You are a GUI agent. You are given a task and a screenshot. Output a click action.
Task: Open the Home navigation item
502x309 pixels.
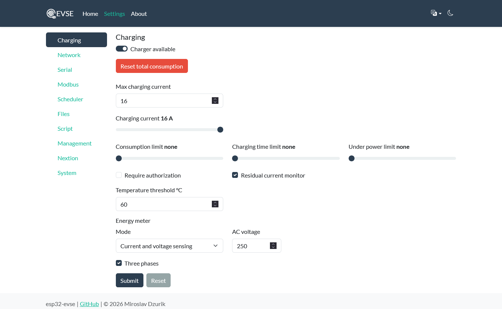tap(90, 14)
